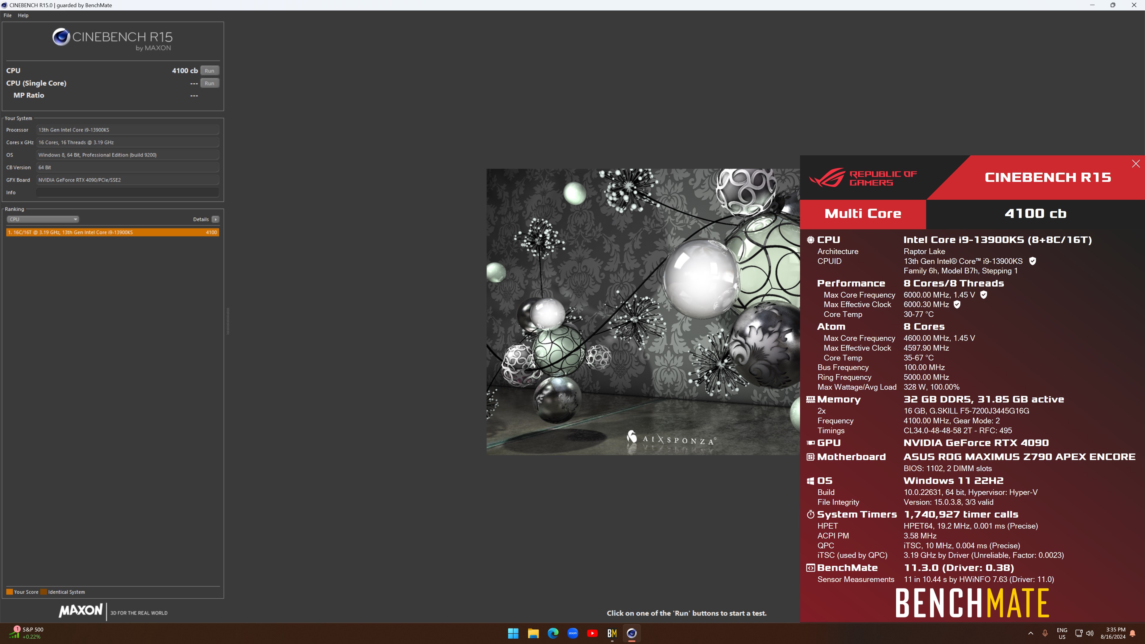Click the GPU card icon
Image resolution: width=1145 pixels, height=644 pixels.
point(811,443)
